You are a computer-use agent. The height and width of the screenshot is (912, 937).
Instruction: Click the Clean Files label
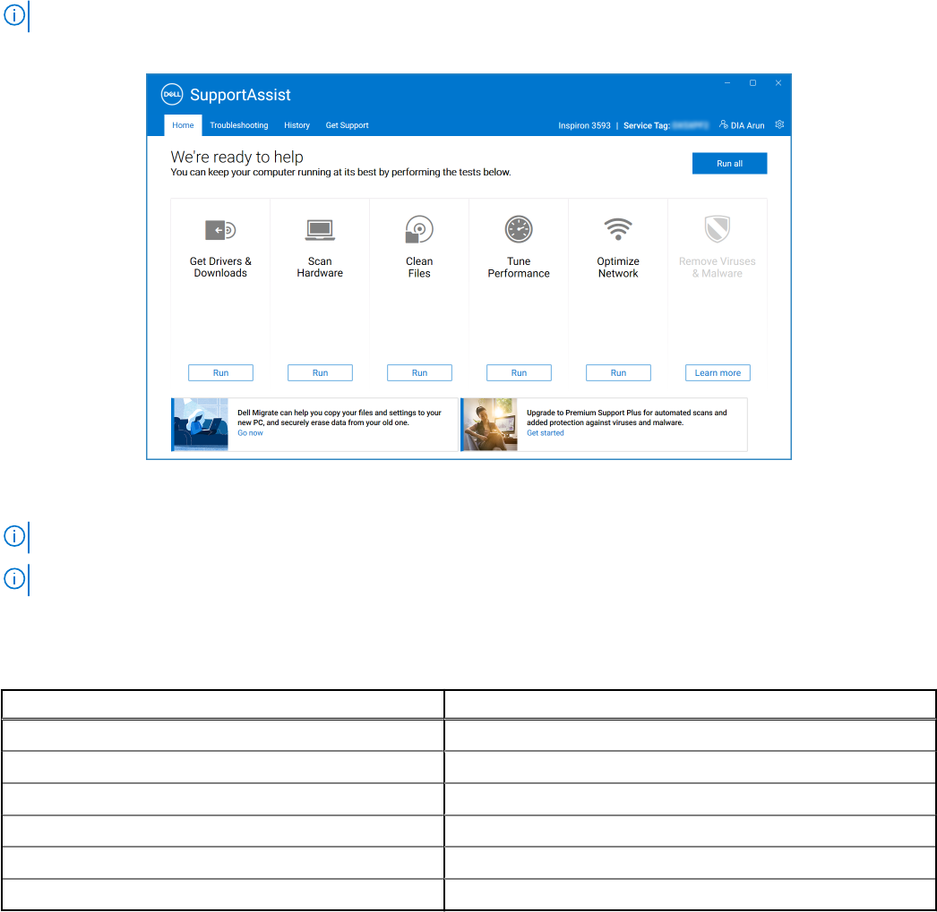click(419, 267)
